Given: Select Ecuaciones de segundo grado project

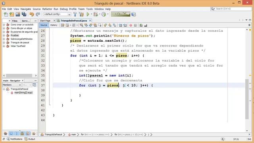Looking at the screenshot, I should [x=24, y=32].
